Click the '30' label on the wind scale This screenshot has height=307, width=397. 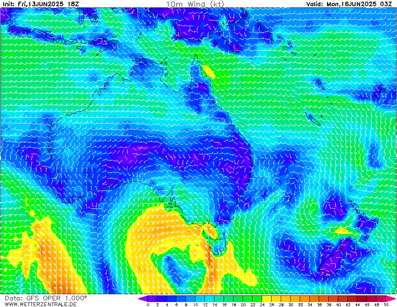pyautogui.click(x=291, y=305)
